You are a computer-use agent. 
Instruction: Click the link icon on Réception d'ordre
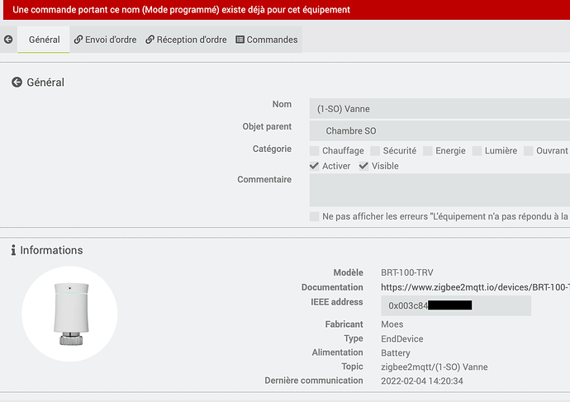pyautogui.click(x=150, y=40)
